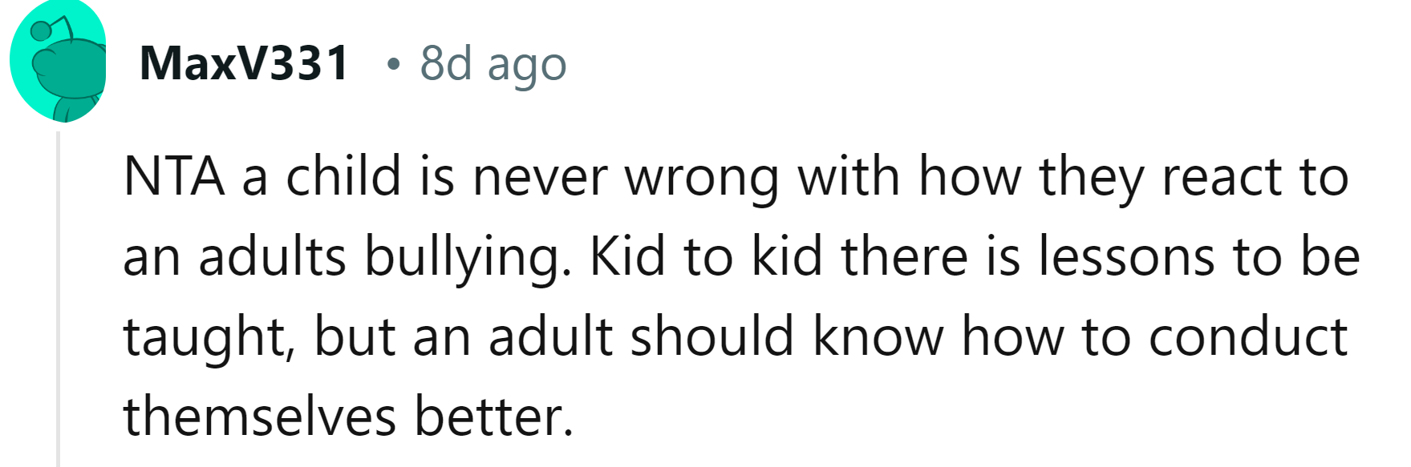Click the word "child" in the first line
This screenshot has height=467, width=1411.
(343, 176)
